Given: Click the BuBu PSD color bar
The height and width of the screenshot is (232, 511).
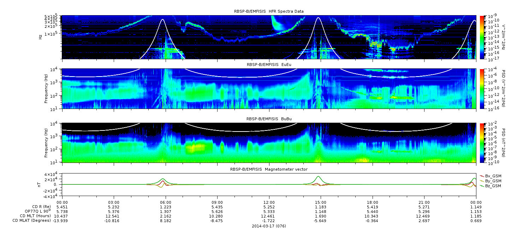Looking at the screenshot, I should point(482,143).
